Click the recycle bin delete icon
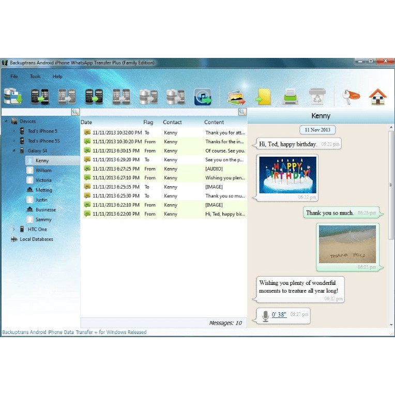Viewport: 395px width, 395px height. [x=316, y=97]
